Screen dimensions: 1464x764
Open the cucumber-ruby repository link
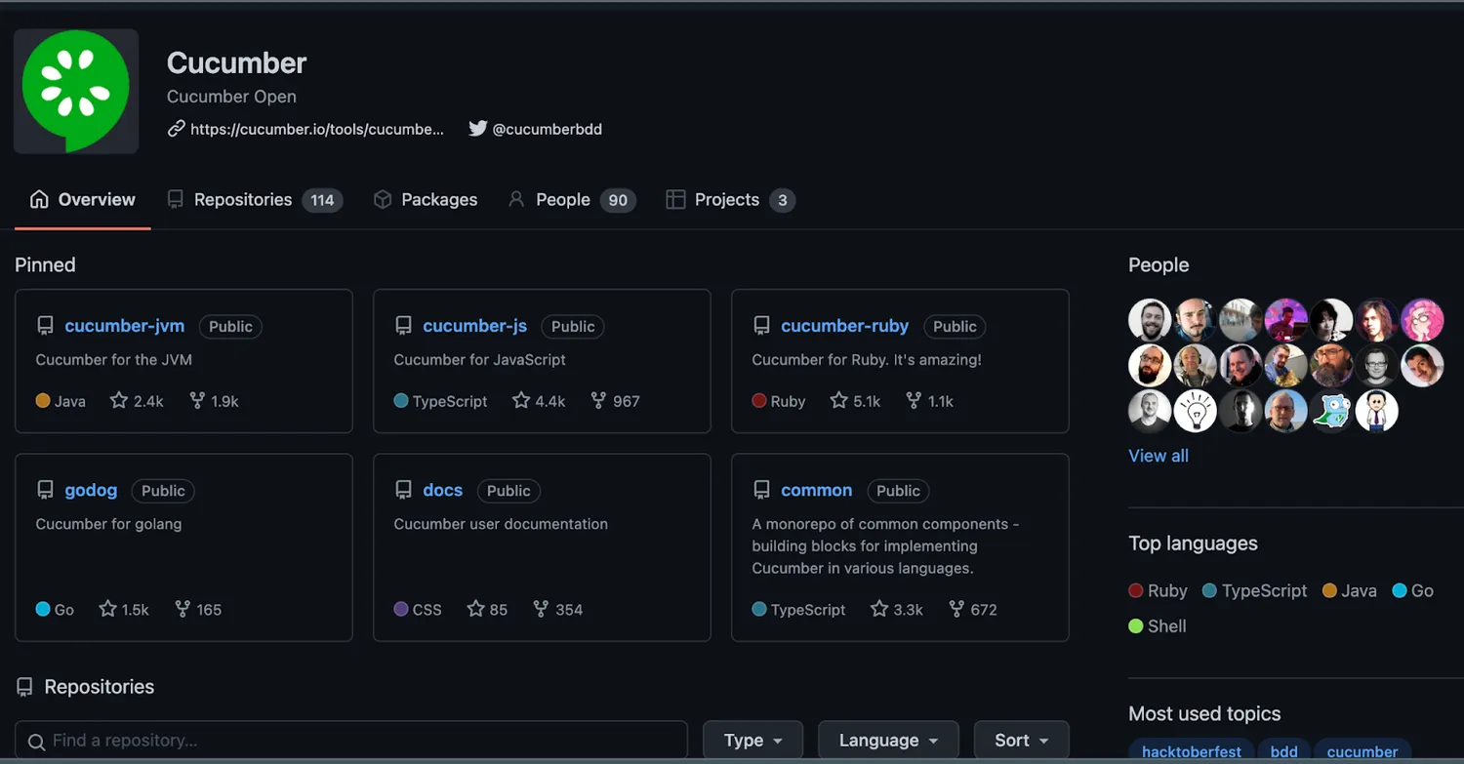coord(844,327)
